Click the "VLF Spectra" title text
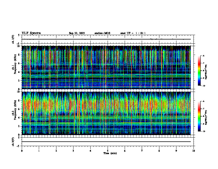The height and width of the screenshot is (169, 218). point(31,33)
